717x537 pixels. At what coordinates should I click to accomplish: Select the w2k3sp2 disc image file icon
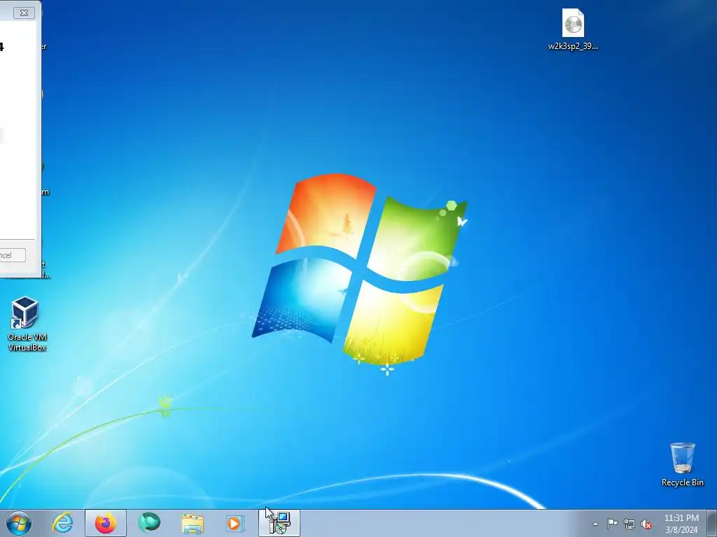pyautogui.click(x=573, y=23)
